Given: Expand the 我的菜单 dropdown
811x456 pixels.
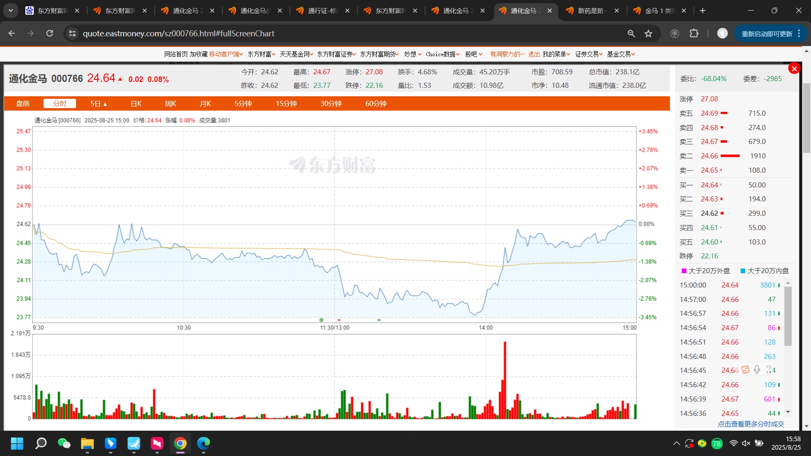Looking at the screenshot, I should [556, 54].
